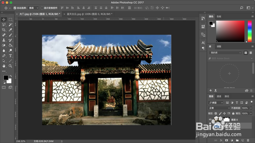
Task: Close the 大门.jpg document tab
Action: (x=17, y=14)
